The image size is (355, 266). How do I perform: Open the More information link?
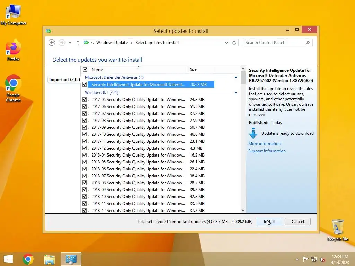265,144
